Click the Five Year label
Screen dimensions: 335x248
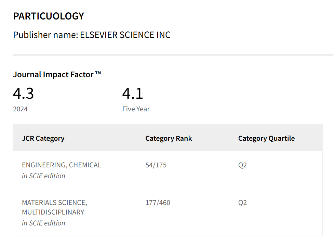136,109
